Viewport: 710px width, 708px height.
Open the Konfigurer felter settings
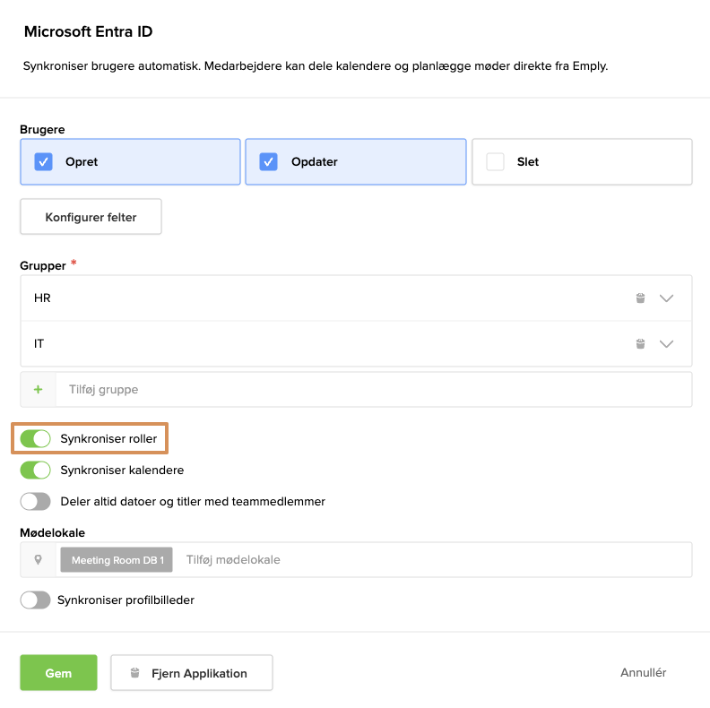tap(91, 217)
